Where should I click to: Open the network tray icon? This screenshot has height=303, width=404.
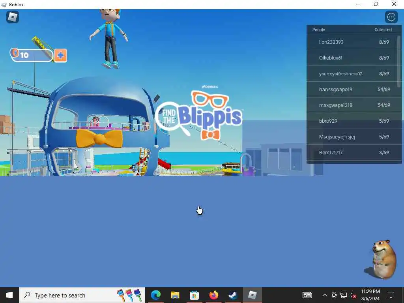[344, 295]
